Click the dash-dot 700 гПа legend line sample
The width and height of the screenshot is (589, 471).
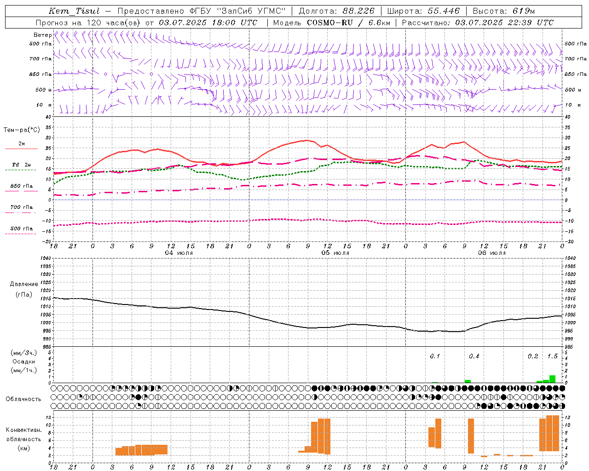(x=21, y=213)
